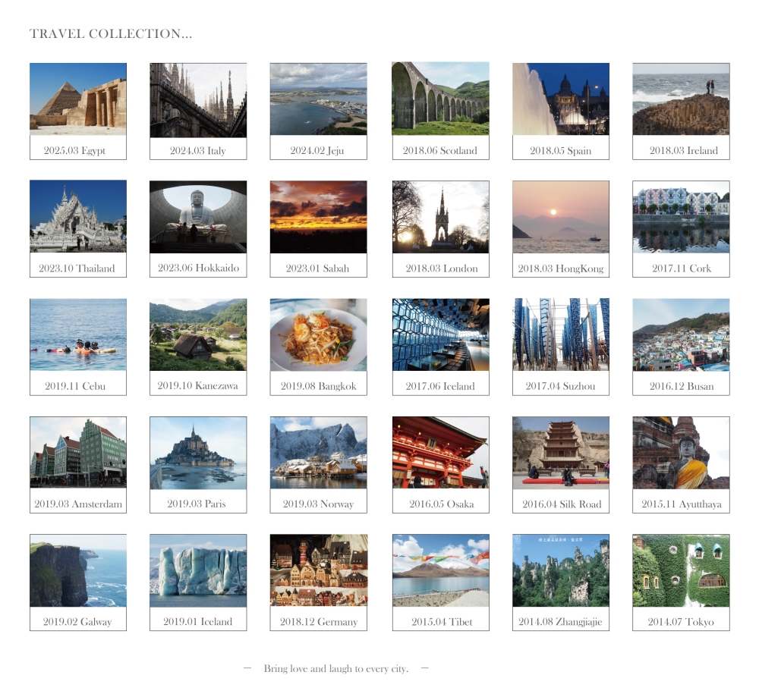Click the 'Bring love and laugh' footer text
The width and height of the screenshot is (759, 694).
[x=335, y=668]
